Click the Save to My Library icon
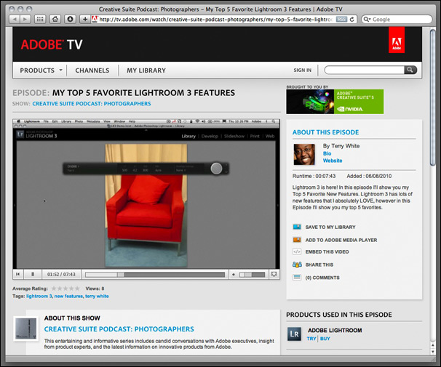 point(296,227)
